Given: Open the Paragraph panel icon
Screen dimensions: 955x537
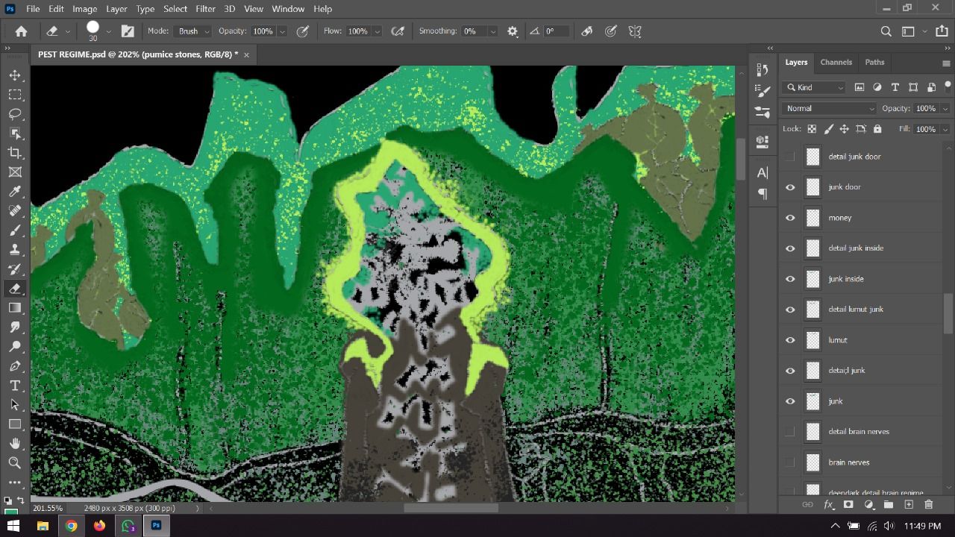Looking at the screenshot, I should point(763,193).
